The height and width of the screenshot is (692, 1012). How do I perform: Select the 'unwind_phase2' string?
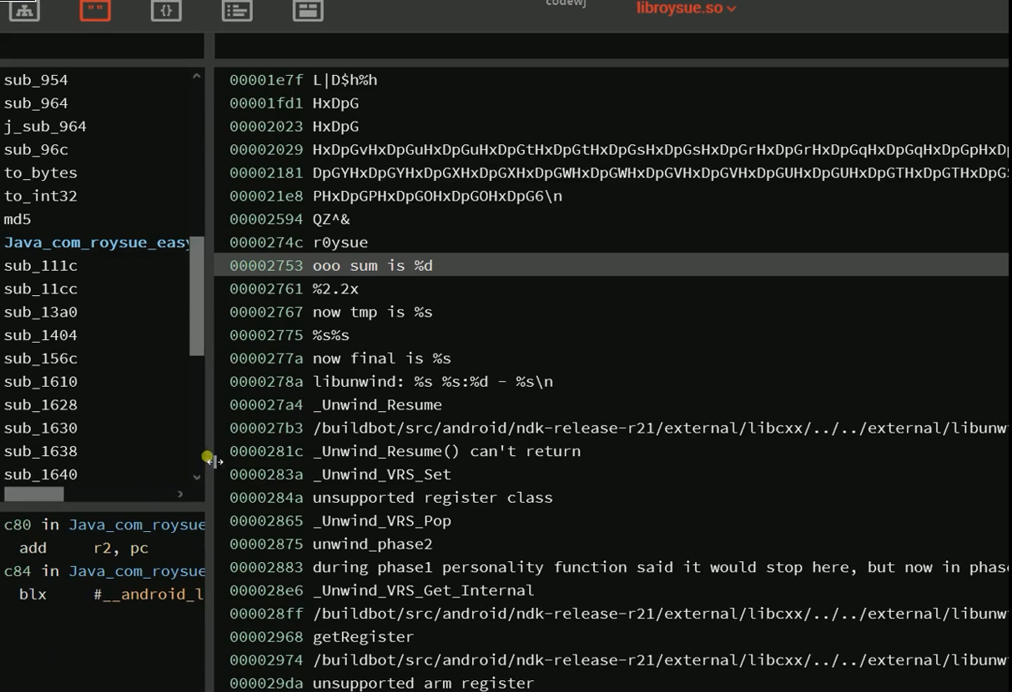611,544
